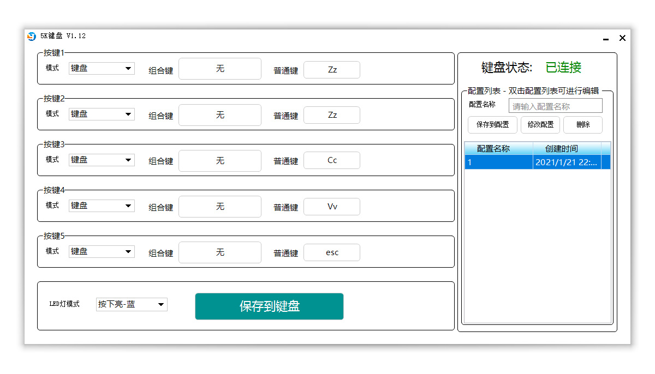Image resolution: width=655 pixels, height=374 pixels.
Task: Open the 按键5 模式 dropdown
Action: 101,251
